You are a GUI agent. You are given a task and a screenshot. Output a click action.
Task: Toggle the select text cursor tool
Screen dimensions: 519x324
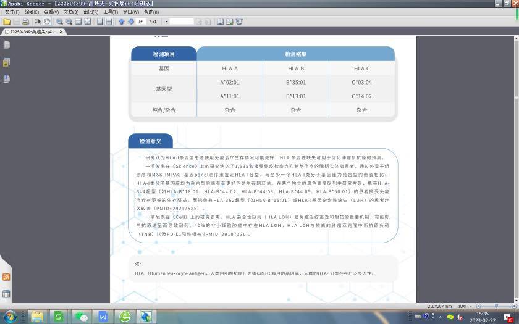tap(38, 22)
